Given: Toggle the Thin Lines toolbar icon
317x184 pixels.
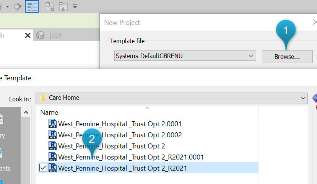Looking at the screenshot, I should [32, 7].
